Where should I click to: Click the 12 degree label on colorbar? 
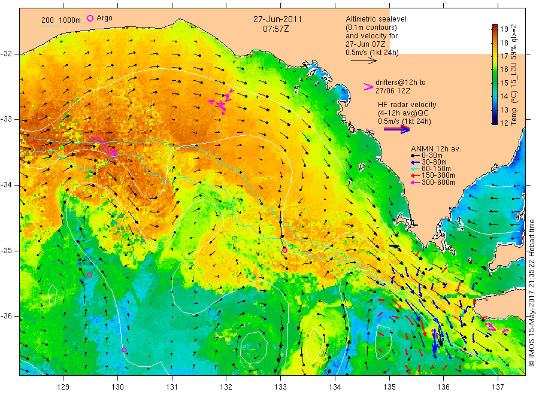(x=504, y=123)
